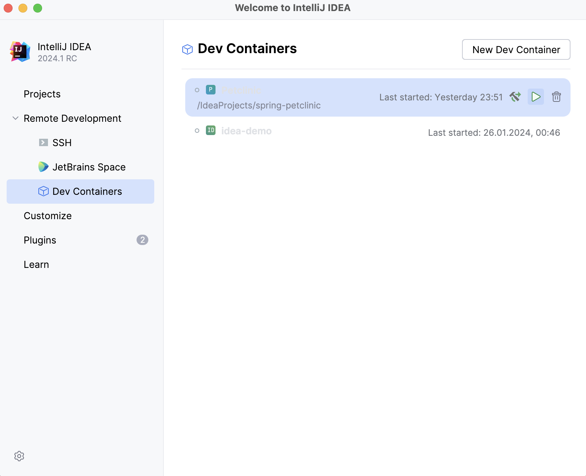Click status circle of the idea-demo container
The height and width of the screenshot is (476, 586).
pyautogui.click(x=197, y=131)
